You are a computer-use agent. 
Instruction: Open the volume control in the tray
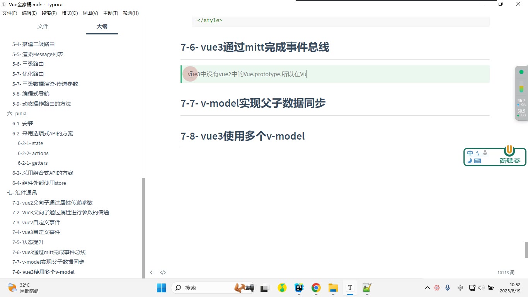tap(481, 288)
